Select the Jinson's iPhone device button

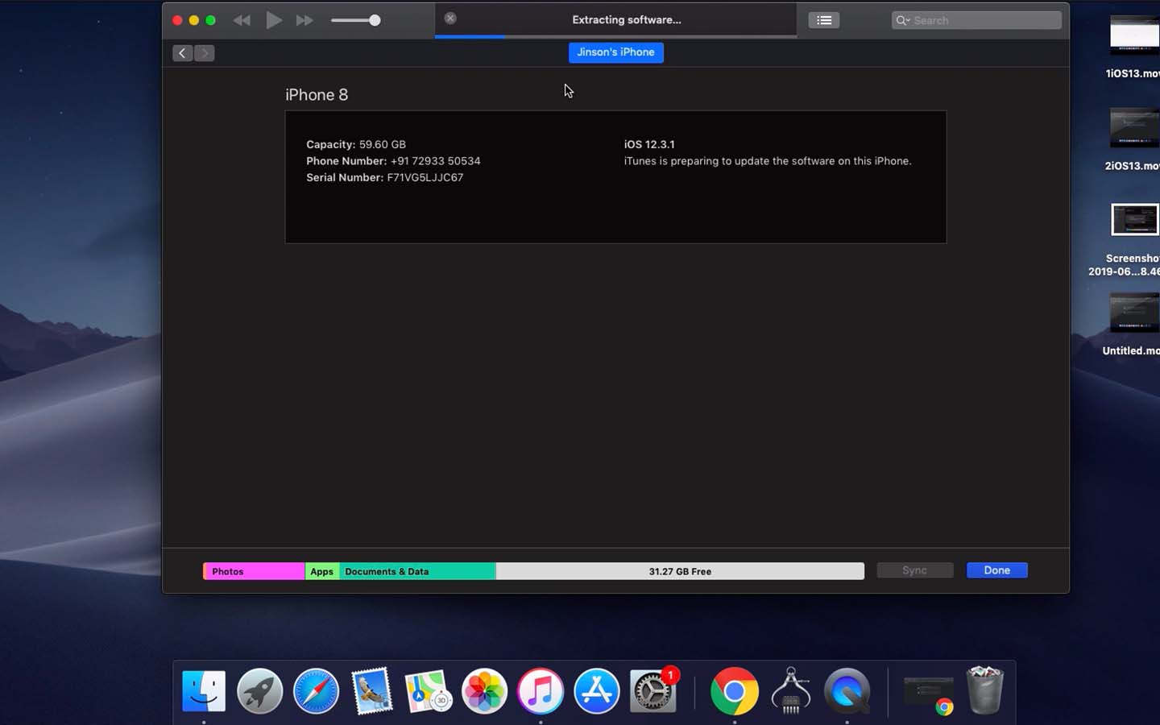(615, 52)
